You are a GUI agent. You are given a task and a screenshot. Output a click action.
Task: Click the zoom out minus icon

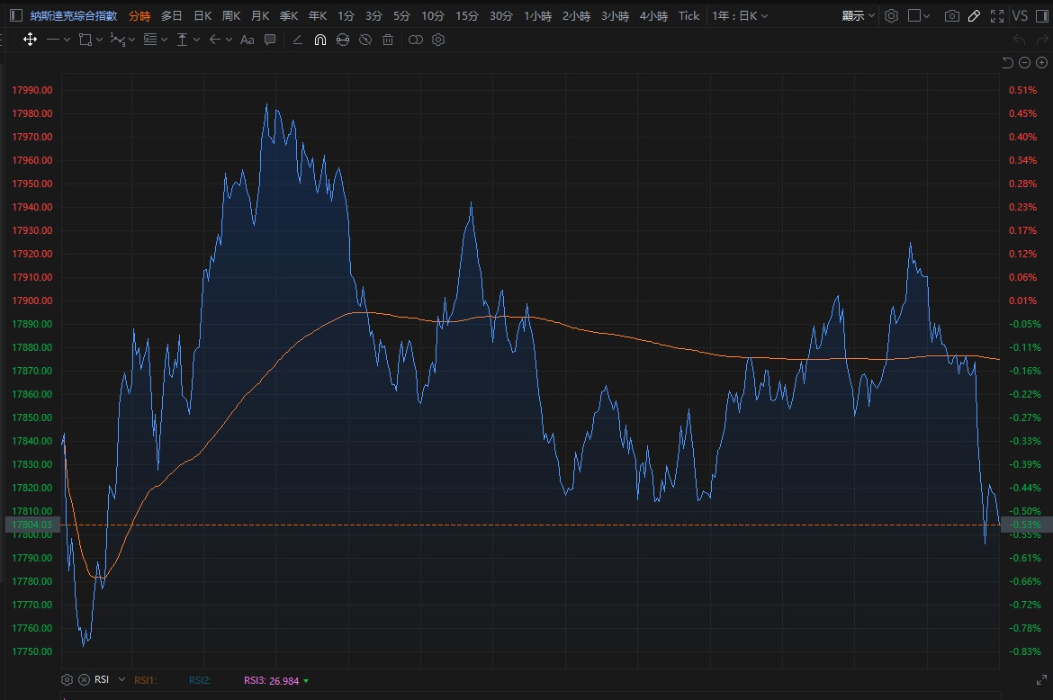click(1025, 62)
